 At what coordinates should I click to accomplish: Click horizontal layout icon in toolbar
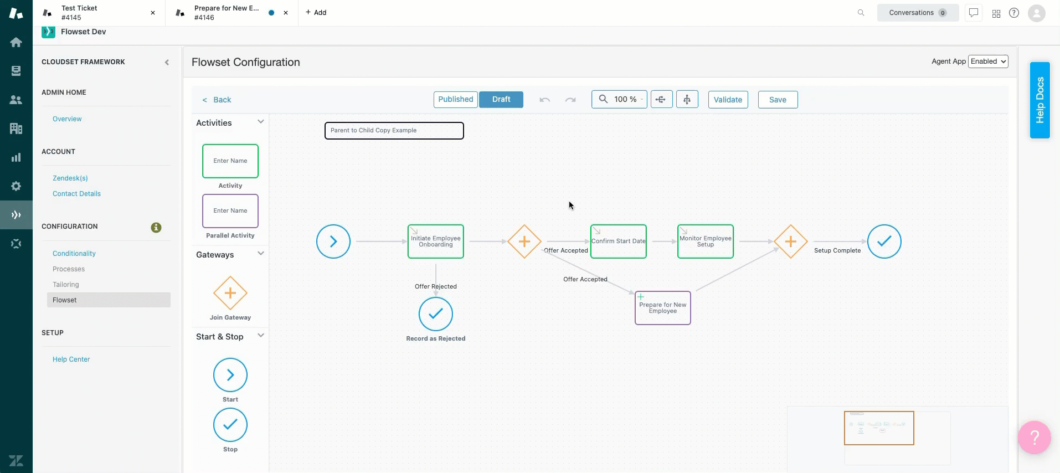pos(661,100)
